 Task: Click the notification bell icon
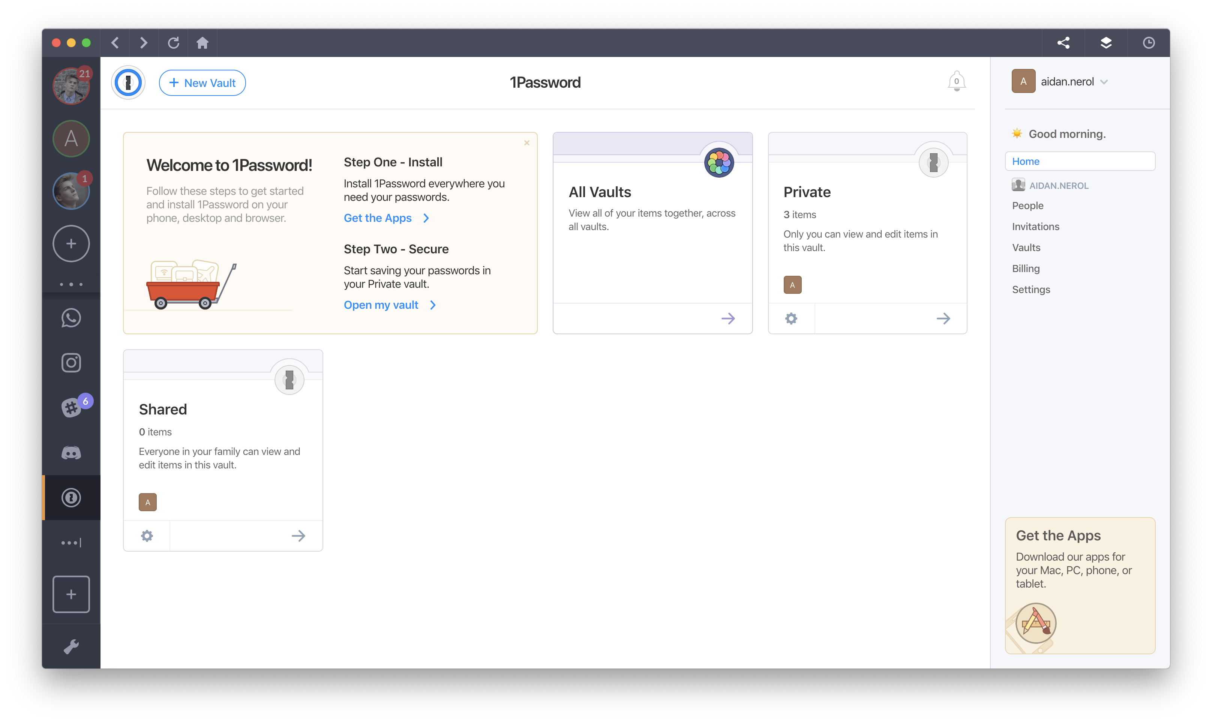pyautogui.click(x=957, y=81)
